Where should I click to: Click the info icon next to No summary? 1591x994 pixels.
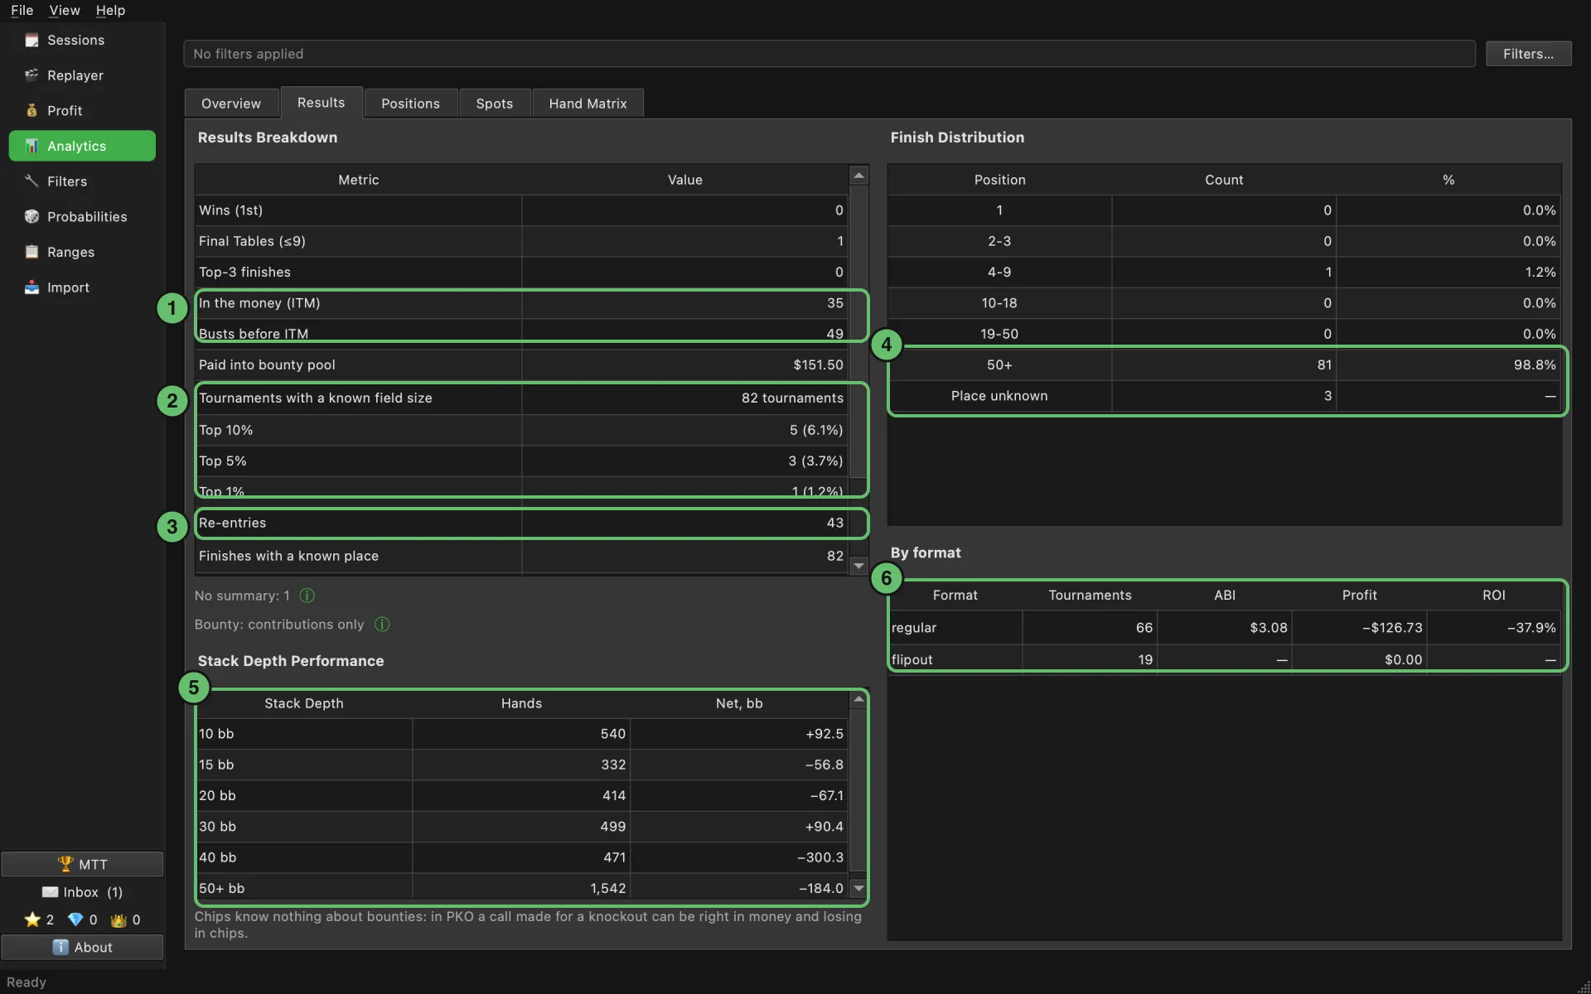tap(307, 596)
